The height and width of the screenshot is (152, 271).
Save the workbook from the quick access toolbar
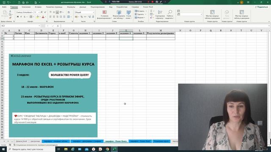coord(4,3)
